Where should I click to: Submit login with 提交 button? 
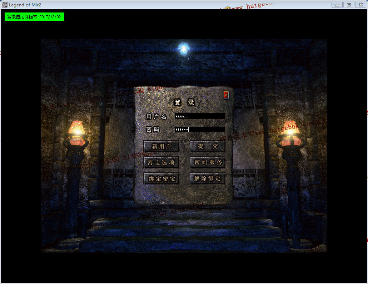pos(208,146)
